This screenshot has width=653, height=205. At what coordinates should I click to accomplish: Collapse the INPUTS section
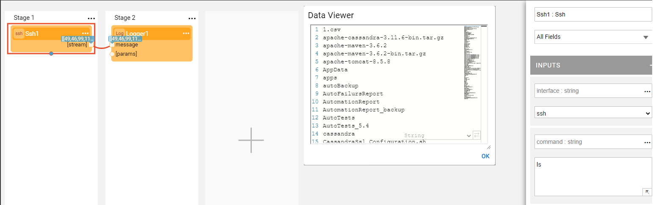[650, 65]
